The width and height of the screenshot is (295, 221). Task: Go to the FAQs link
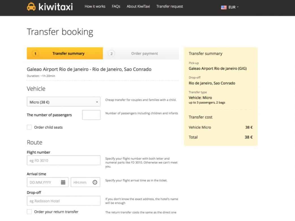(x=116, y=6)
